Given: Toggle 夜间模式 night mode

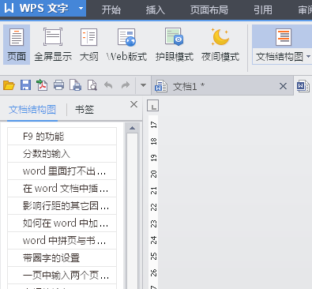Looking at the screenshot, I should [220, 45].
